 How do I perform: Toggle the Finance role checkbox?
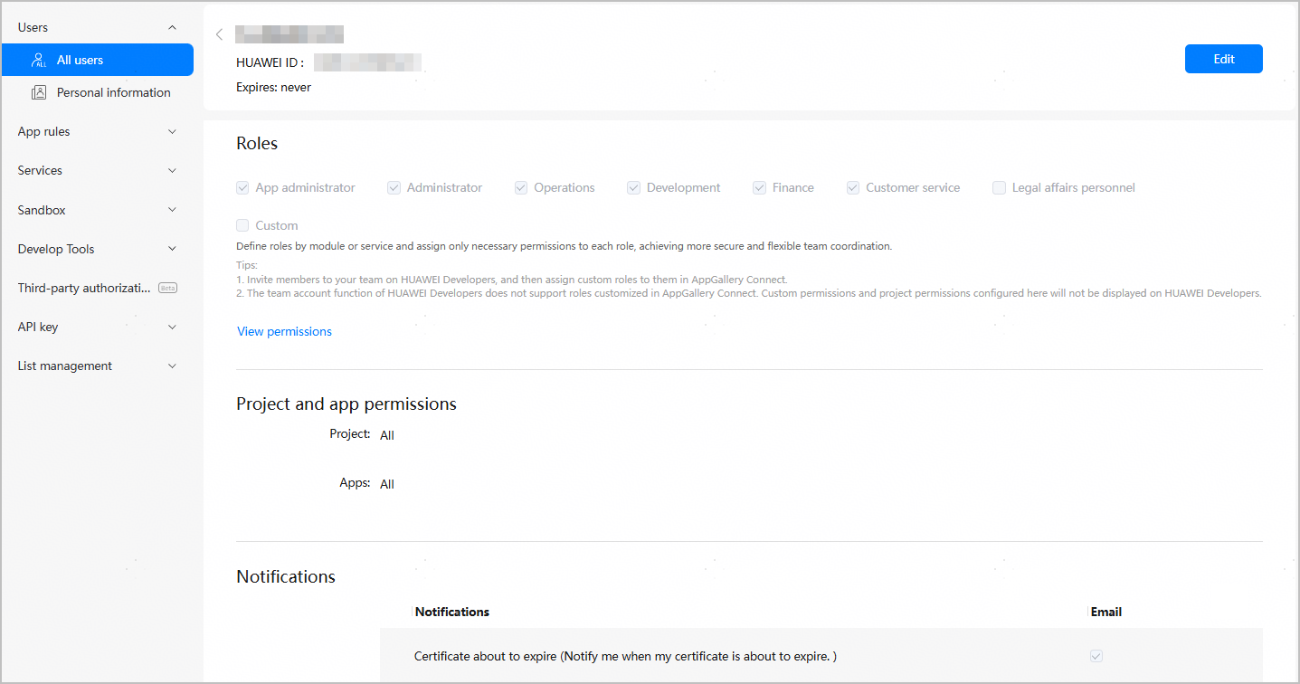[x=759, y=188]
